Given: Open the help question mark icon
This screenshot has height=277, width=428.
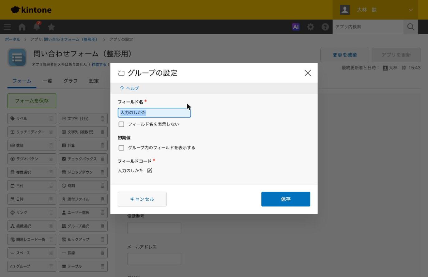Looking at the screenshot, I should click(x=325, y=27).
